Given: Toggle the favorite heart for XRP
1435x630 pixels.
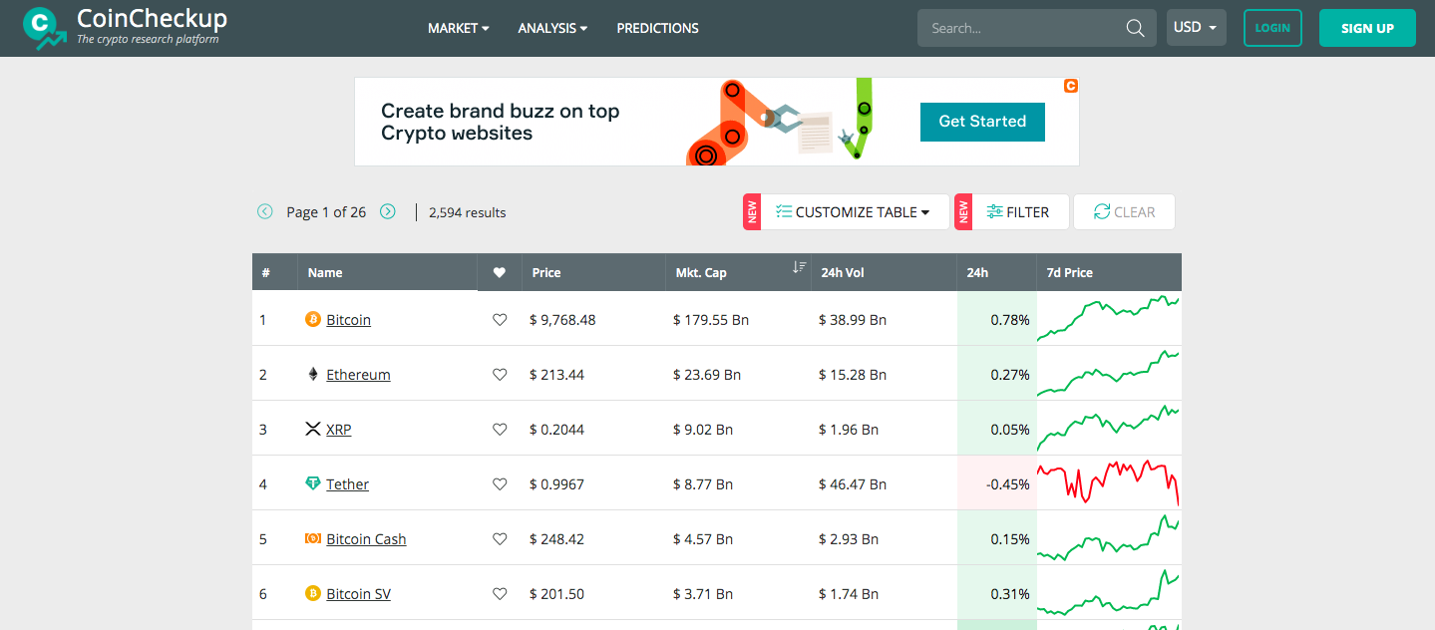Looking at the screenshot, I should [x=500, y=430].
